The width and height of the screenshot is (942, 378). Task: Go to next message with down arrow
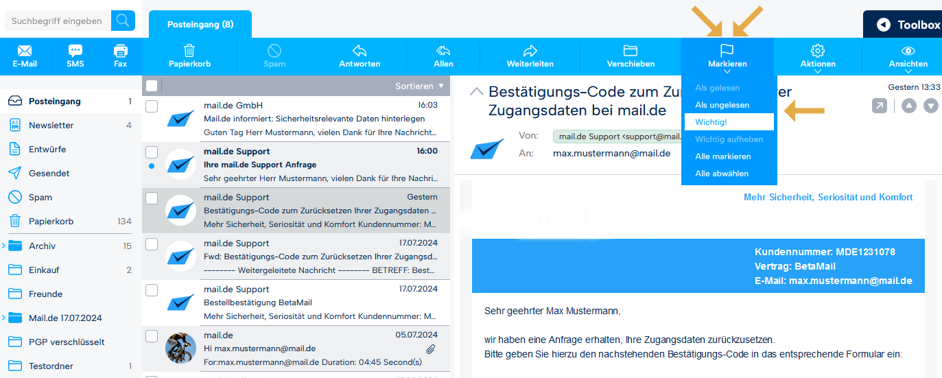point(931,106)
